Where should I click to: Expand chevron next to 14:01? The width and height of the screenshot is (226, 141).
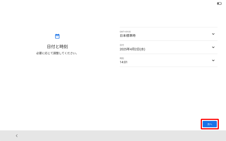tap(213, 61)
